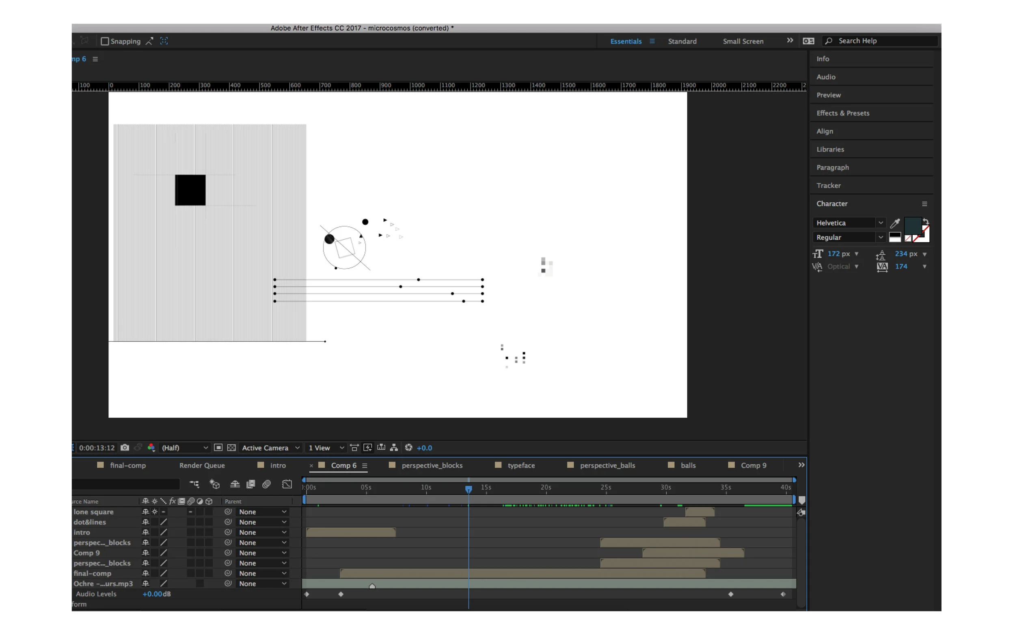This screenshot has width=1015, height=635.
Task: Open the Libraries panel
Action: [830, 149]
